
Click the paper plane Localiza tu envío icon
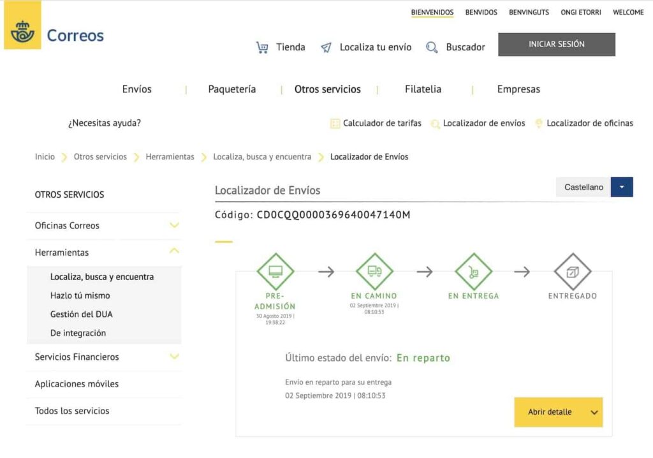point(326,47)
